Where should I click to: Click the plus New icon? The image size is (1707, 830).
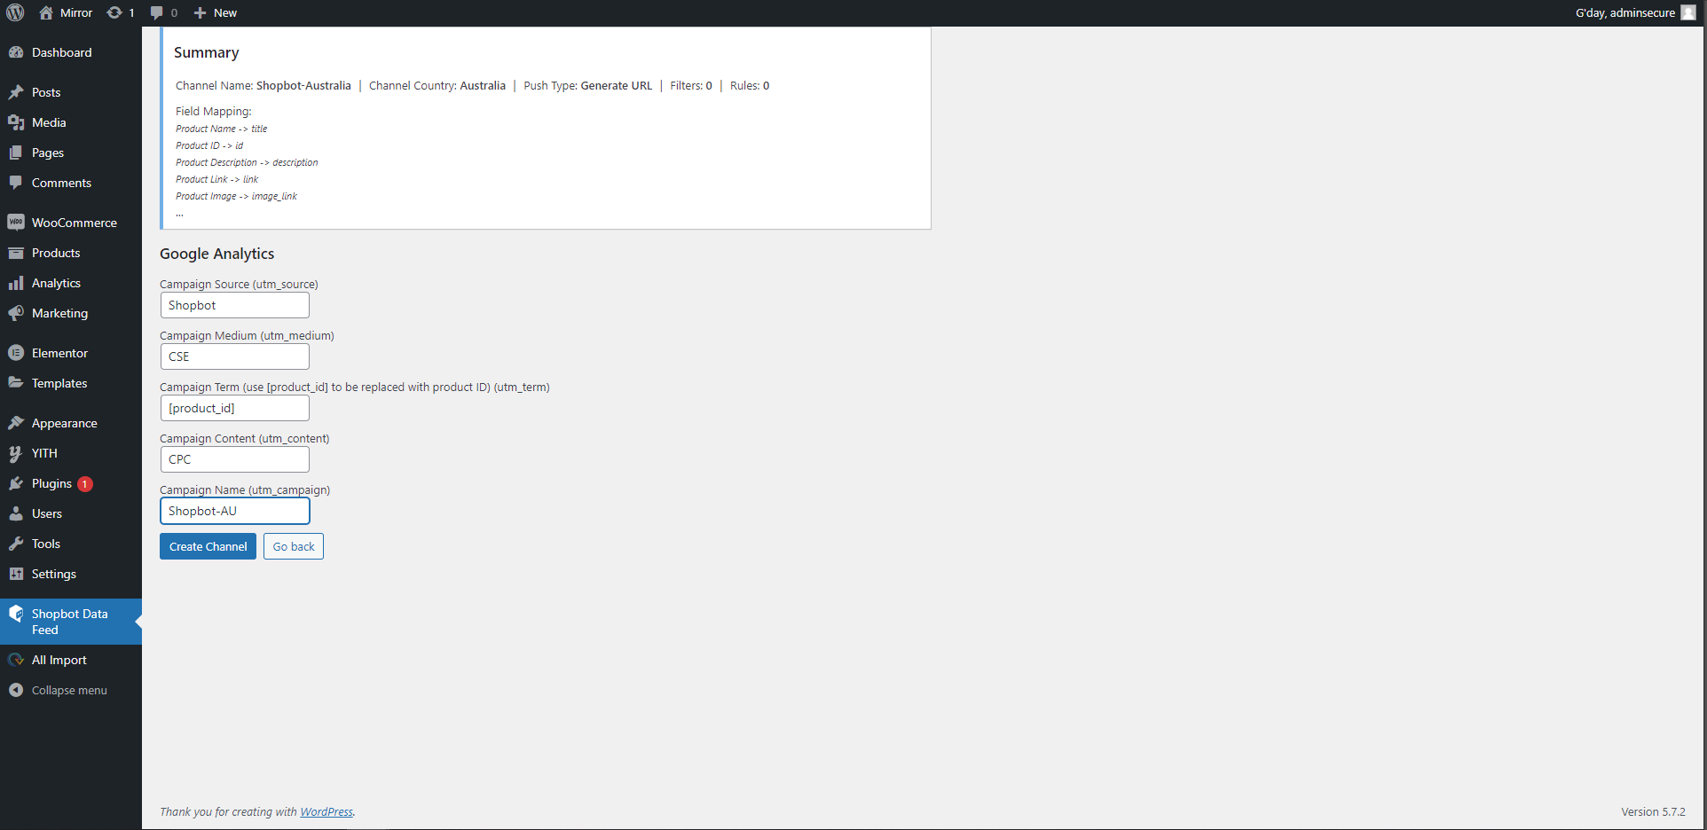coord(200,12)
